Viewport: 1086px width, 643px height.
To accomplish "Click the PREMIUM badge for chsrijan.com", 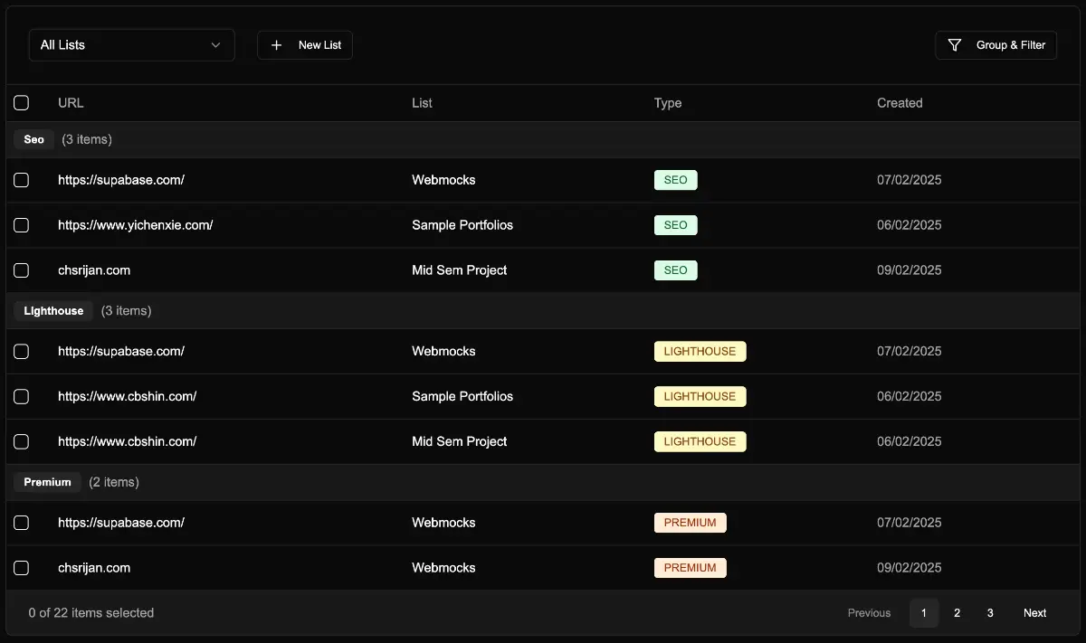I will [x=690, y=568].
